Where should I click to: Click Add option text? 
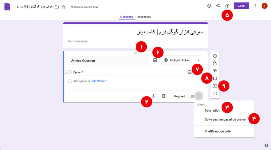(x=80, y=81)
